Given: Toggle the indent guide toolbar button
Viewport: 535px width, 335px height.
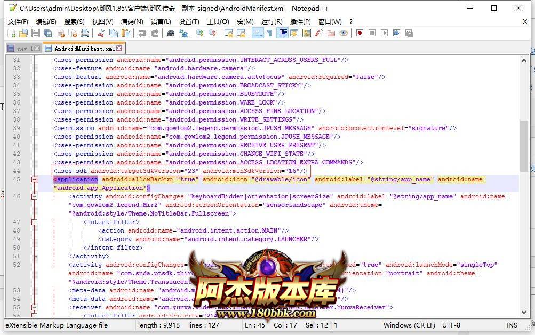Looking at the screenshot, I should pos(283,33).
